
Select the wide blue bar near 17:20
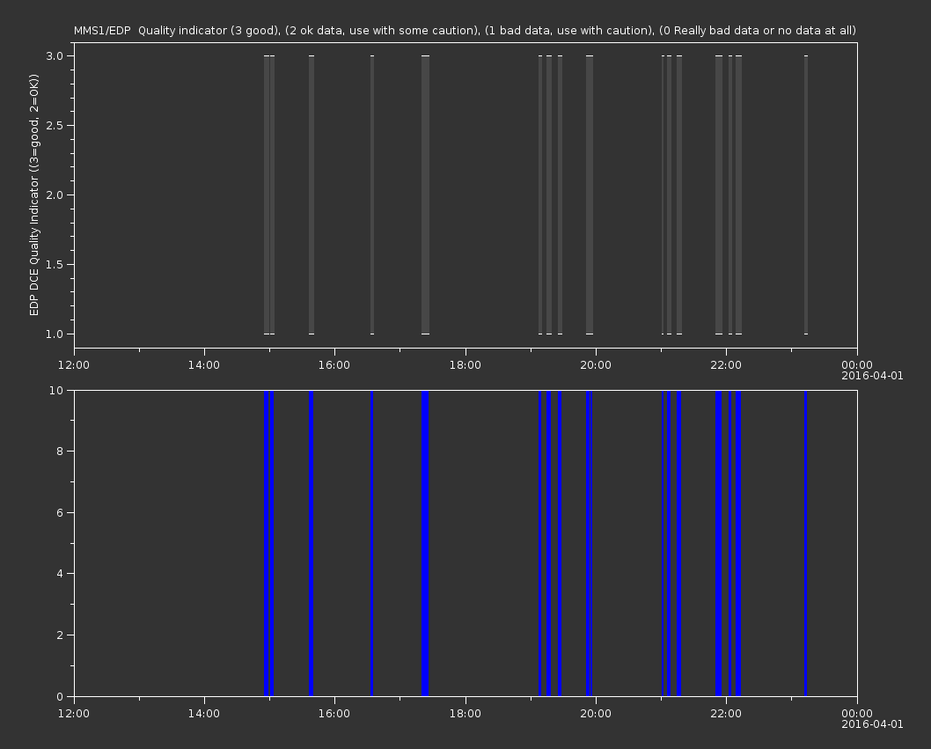point(425,543)
